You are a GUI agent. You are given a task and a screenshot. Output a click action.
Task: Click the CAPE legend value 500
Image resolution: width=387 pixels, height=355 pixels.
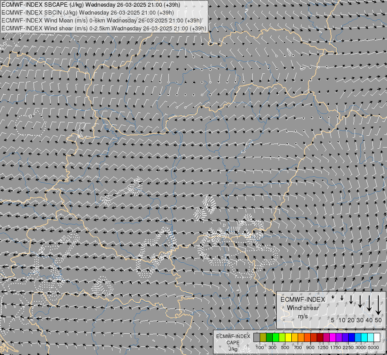[285, 348]
